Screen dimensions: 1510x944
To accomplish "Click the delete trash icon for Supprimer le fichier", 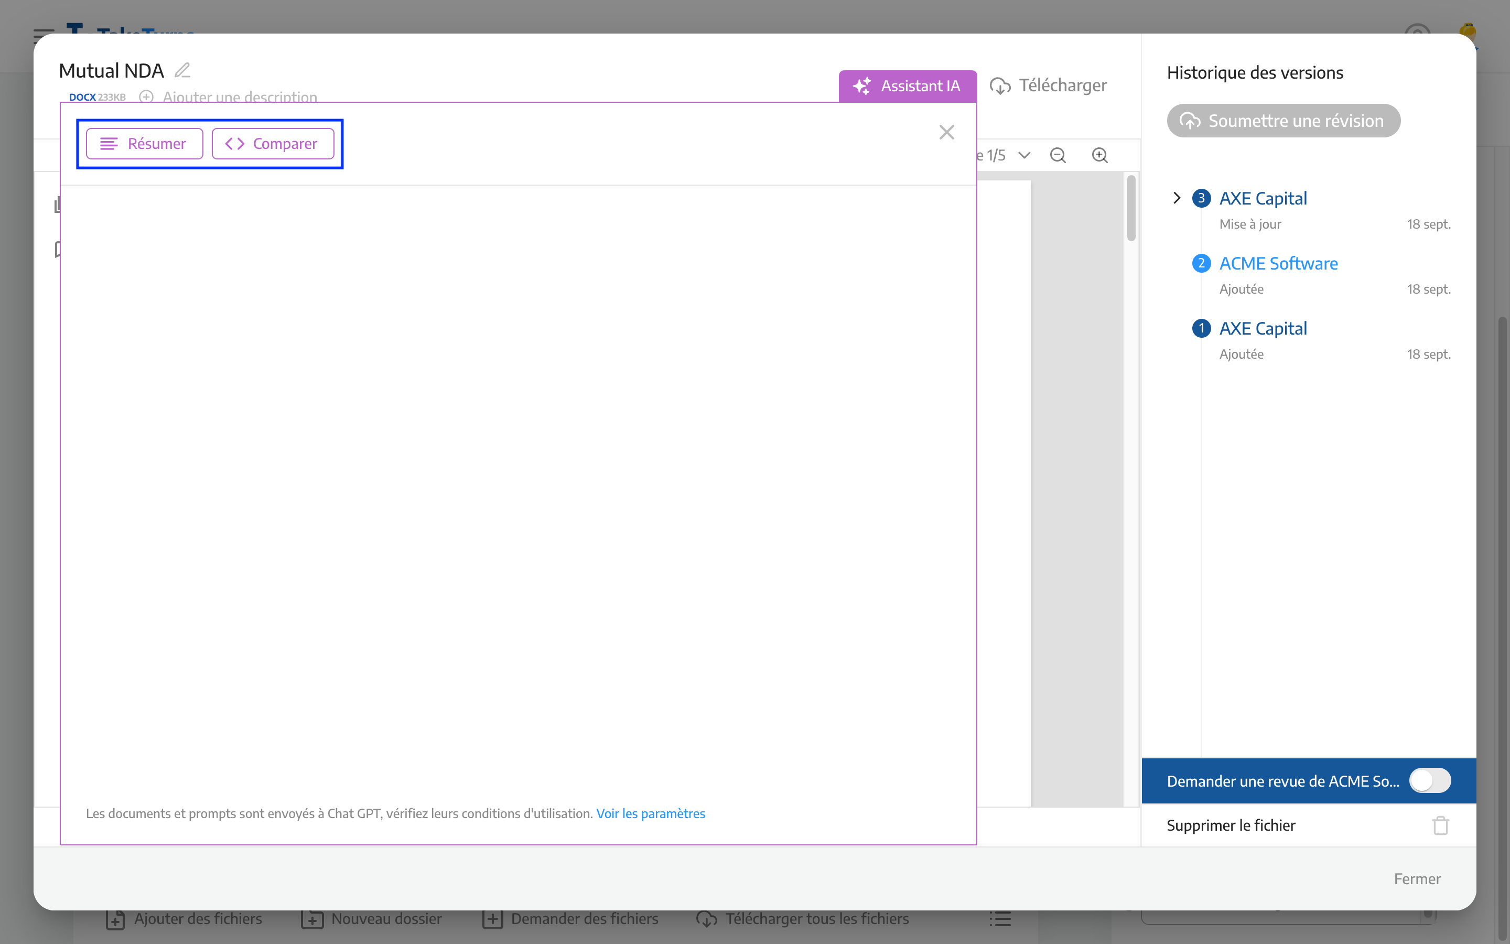I will coord(1440,825).
